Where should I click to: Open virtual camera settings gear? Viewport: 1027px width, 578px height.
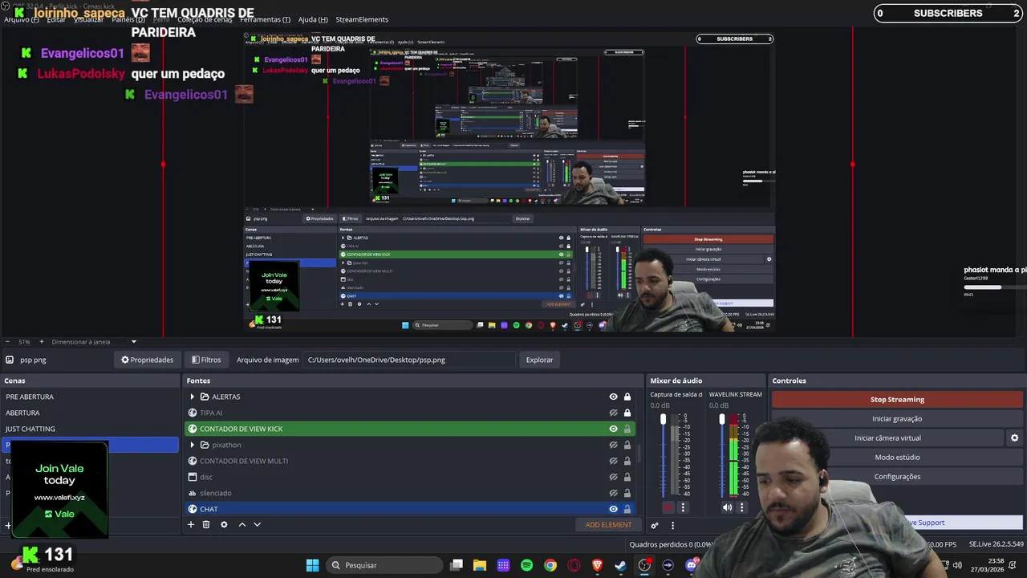point(1014,438)
